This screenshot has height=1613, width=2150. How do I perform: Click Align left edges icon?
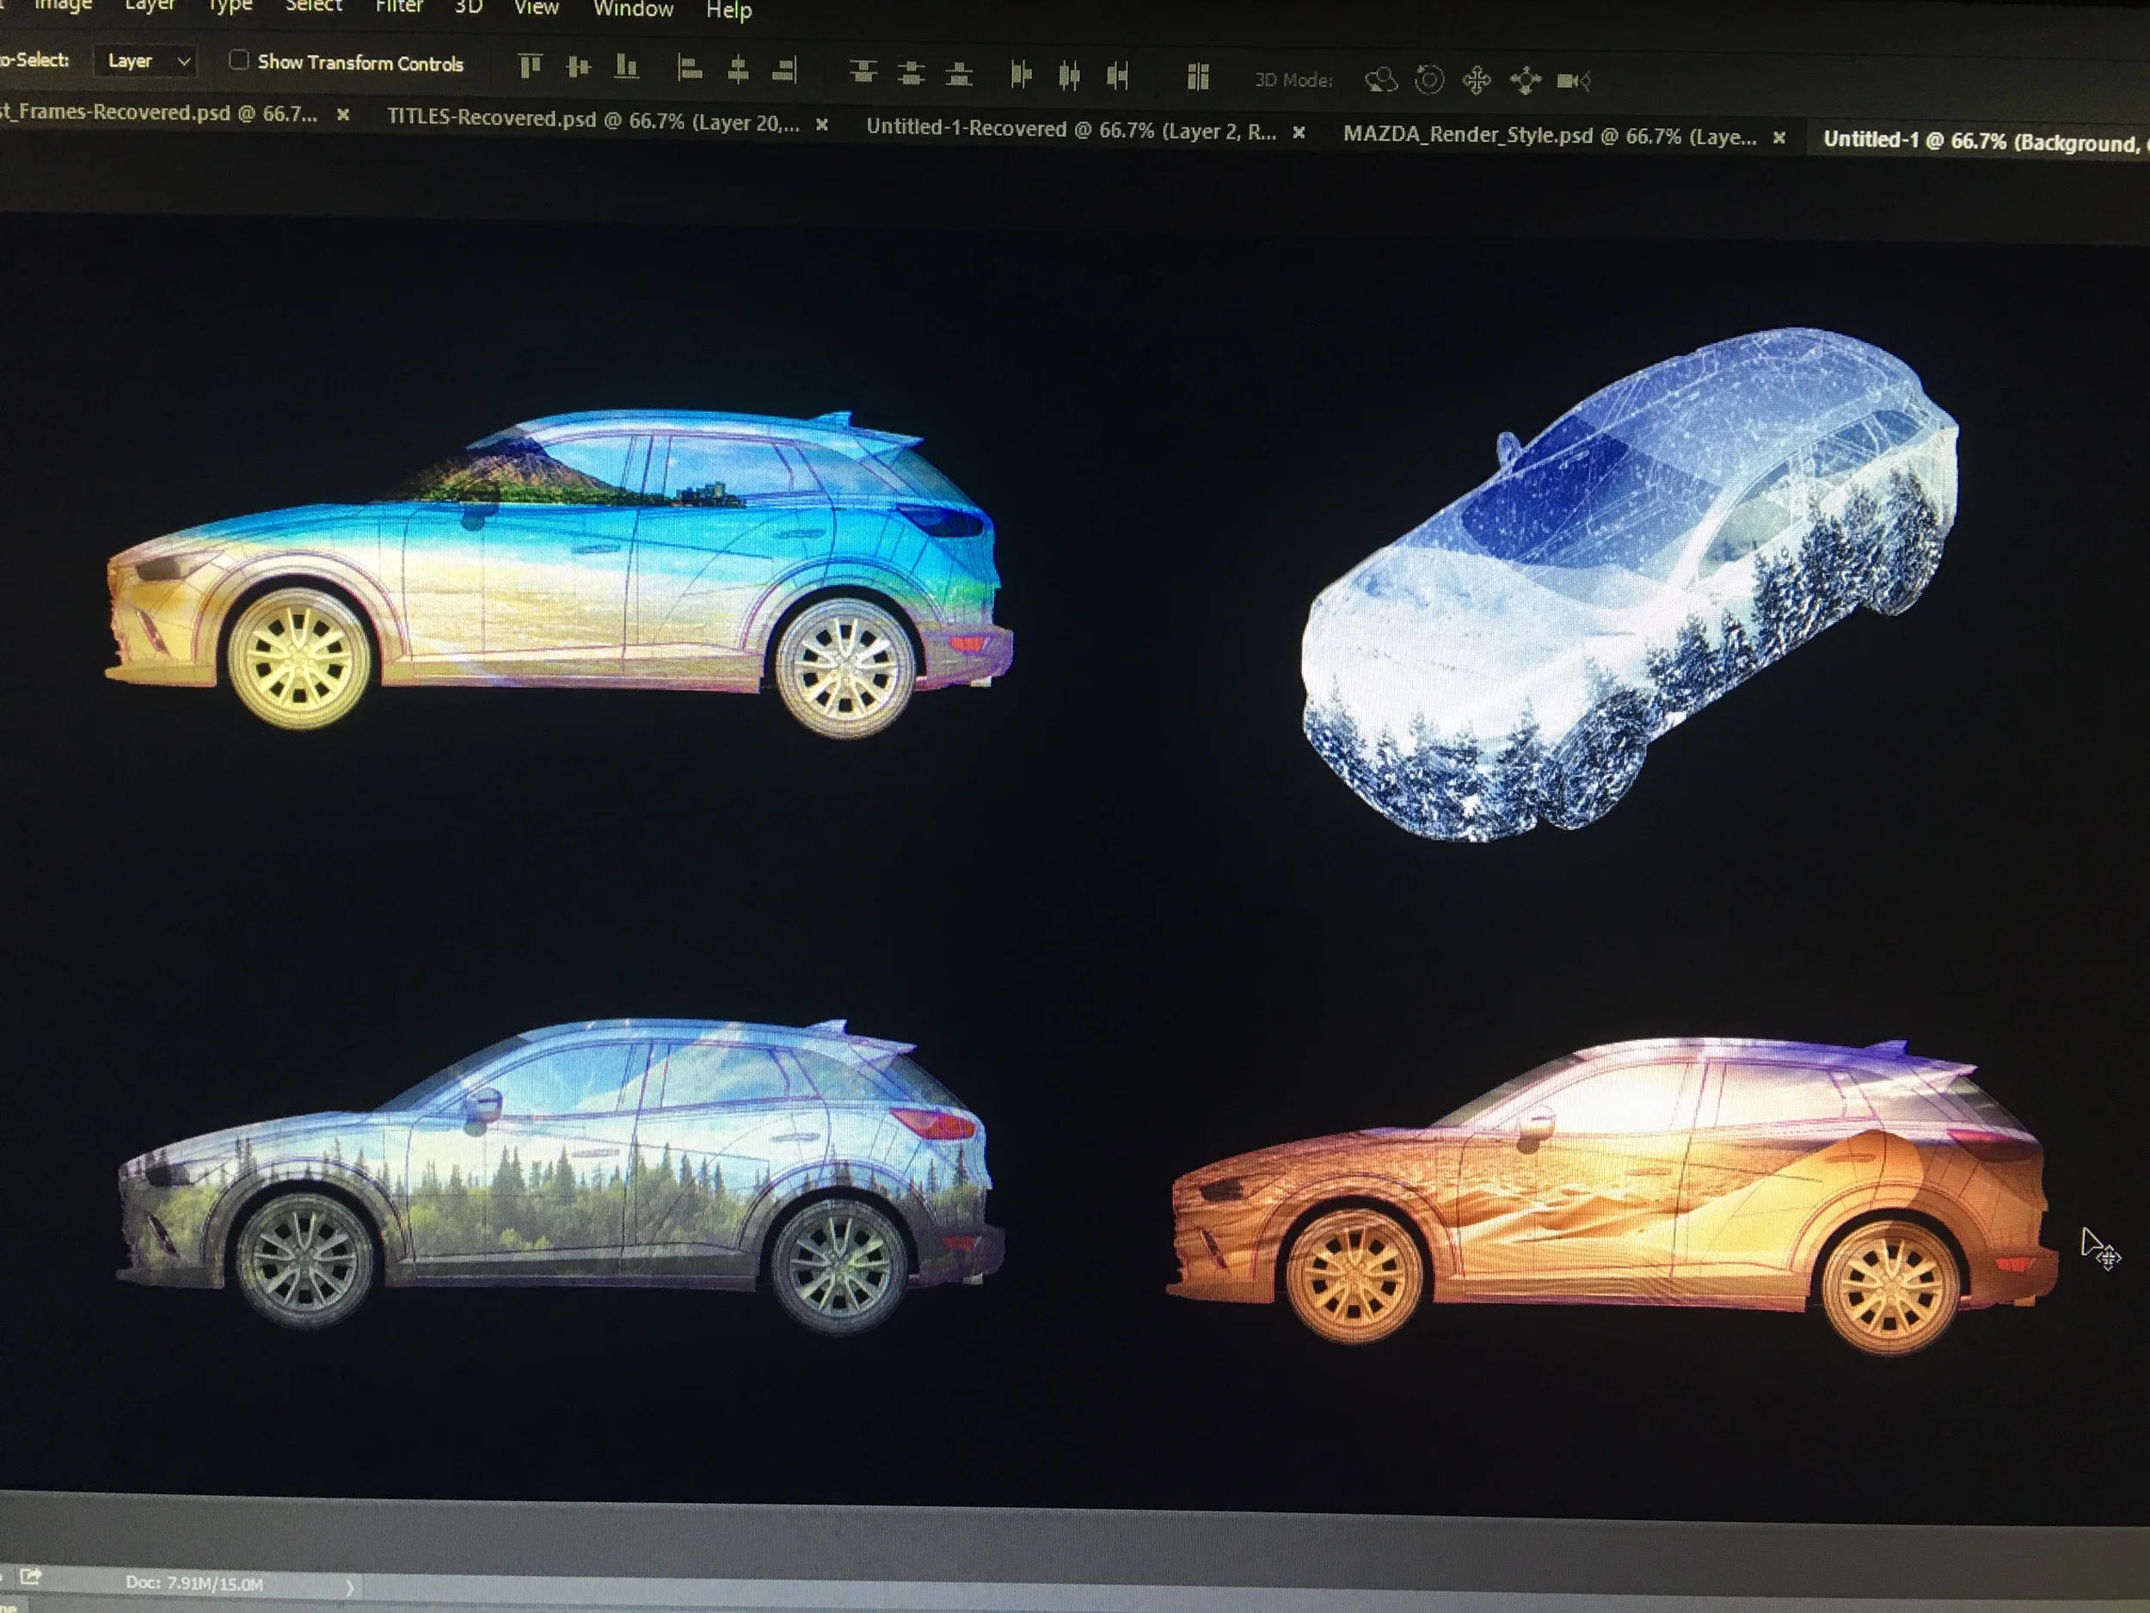(689, 69)
